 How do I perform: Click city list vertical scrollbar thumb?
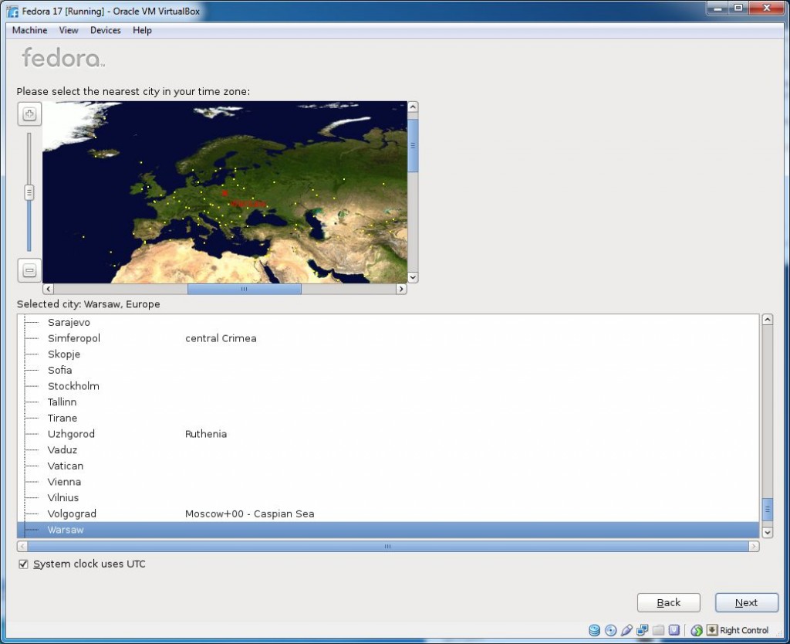click(x=768, y=510)
